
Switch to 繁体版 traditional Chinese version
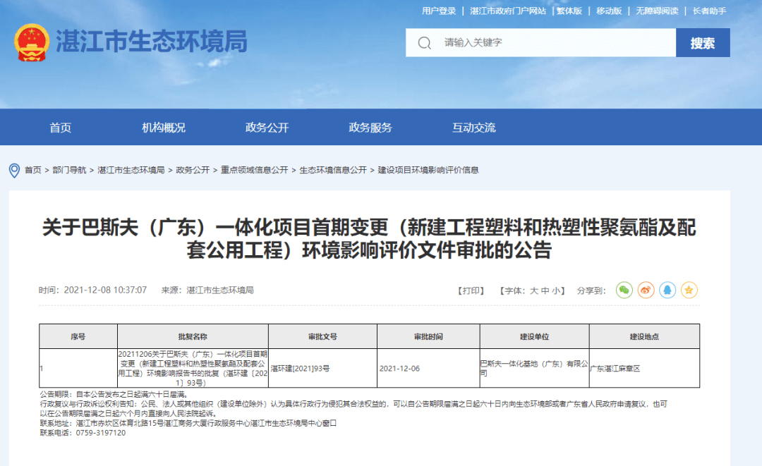coord(569,11)
